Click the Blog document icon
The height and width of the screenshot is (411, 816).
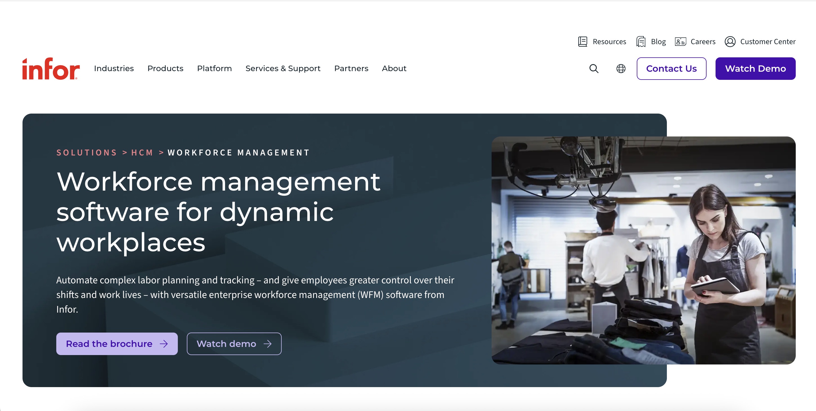pyautogui.click(x=641, y=41)
